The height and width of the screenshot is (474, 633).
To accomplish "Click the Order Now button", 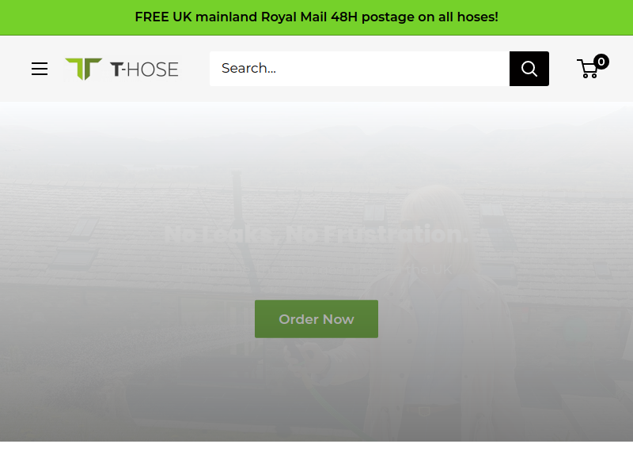I will tap(316, 319).
